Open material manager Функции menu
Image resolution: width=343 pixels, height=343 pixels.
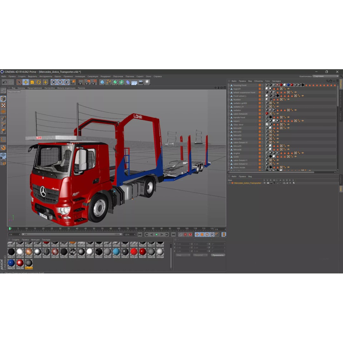(x=35, y=240)
